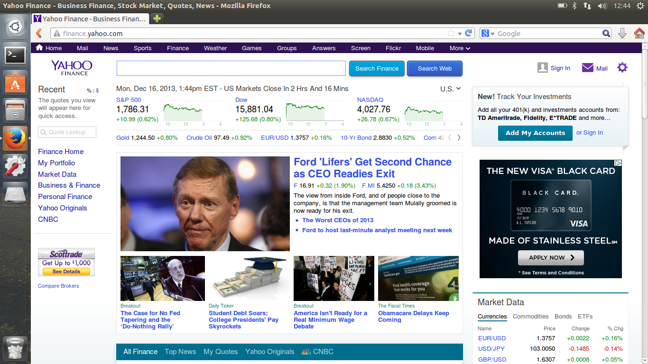Image resolution: width=648 pixels, height=364 pixels.
Task: Open a new tab with plus icon
Action: pos(157,18)
